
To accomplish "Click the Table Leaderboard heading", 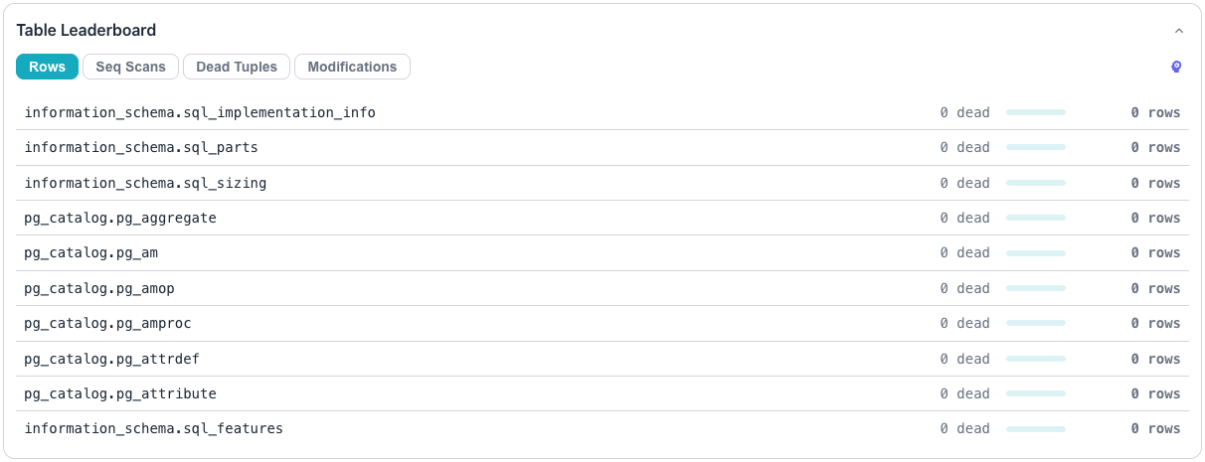I will click(86, 31).
